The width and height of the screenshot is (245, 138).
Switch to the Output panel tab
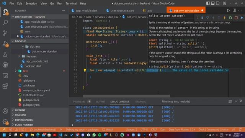(100, 102)
